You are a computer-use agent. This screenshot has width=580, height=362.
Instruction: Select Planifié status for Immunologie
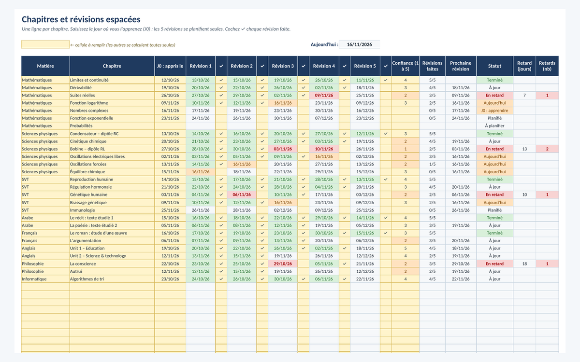pos(494,210)
